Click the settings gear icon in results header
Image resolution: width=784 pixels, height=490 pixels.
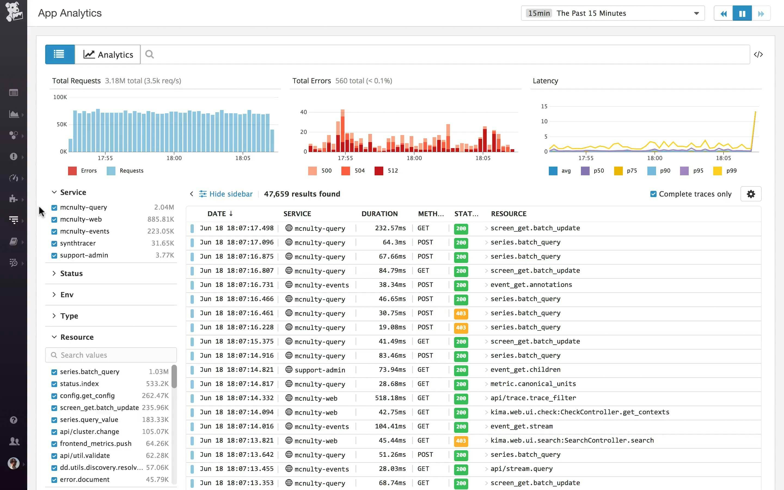[751, 194]
